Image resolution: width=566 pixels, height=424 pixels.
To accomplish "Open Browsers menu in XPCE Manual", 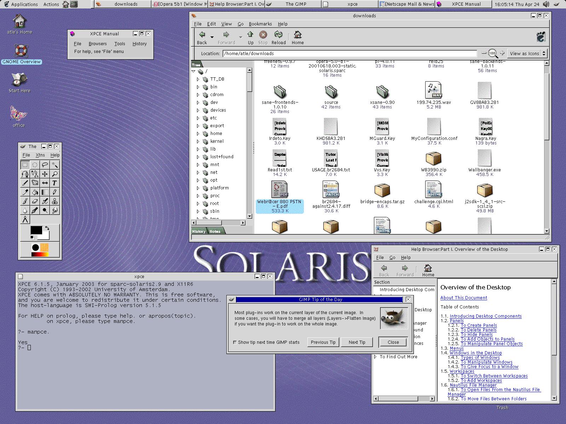I will [98, 44].
